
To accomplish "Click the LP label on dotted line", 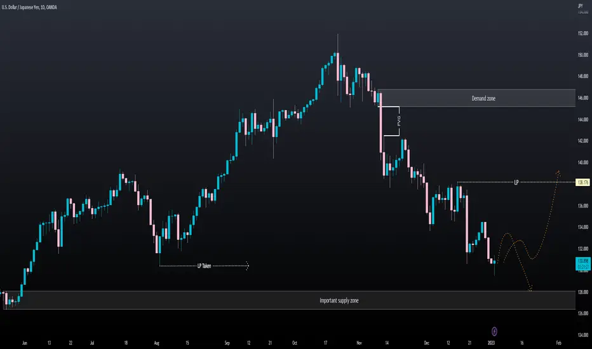I will [516, 182].
